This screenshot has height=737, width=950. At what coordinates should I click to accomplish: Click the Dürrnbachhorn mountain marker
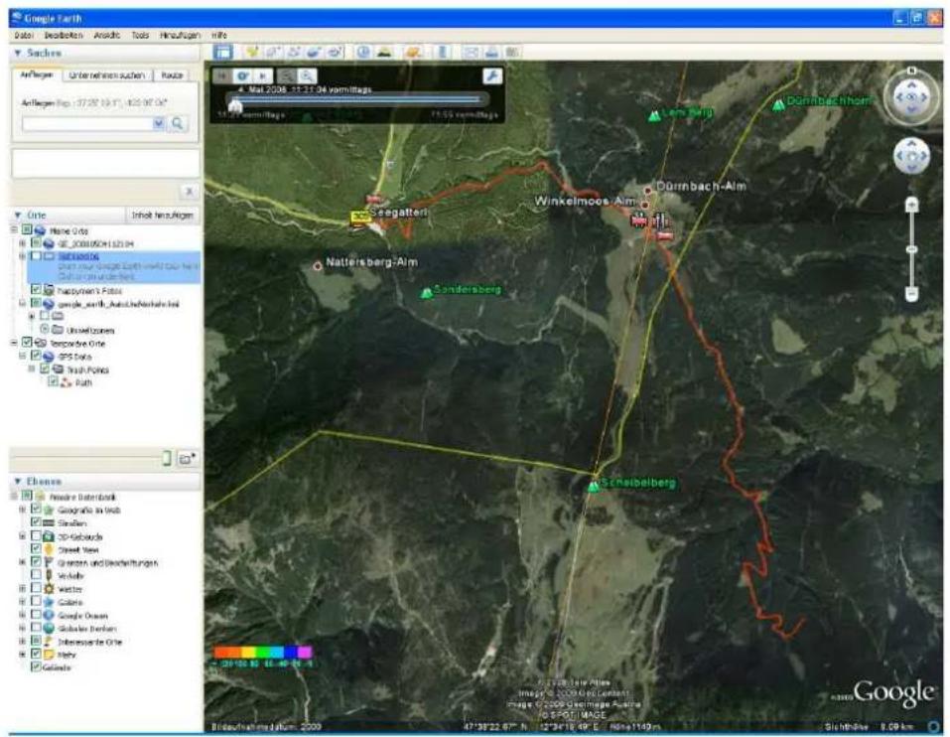(778, 105)
